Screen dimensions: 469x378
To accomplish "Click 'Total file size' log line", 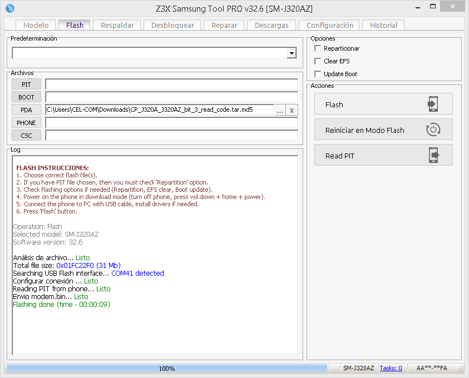I will point(67,265).
